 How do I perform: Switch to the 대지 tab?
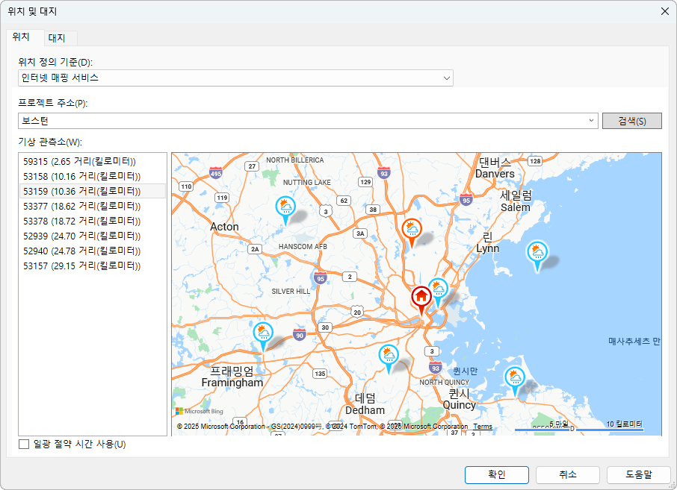pyautogui.click(x=57, y=38)
